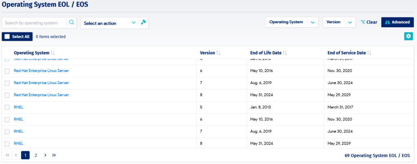Viewport: 417px width, 164px height.
Task: Clear the applied filters
Action: 369,22
